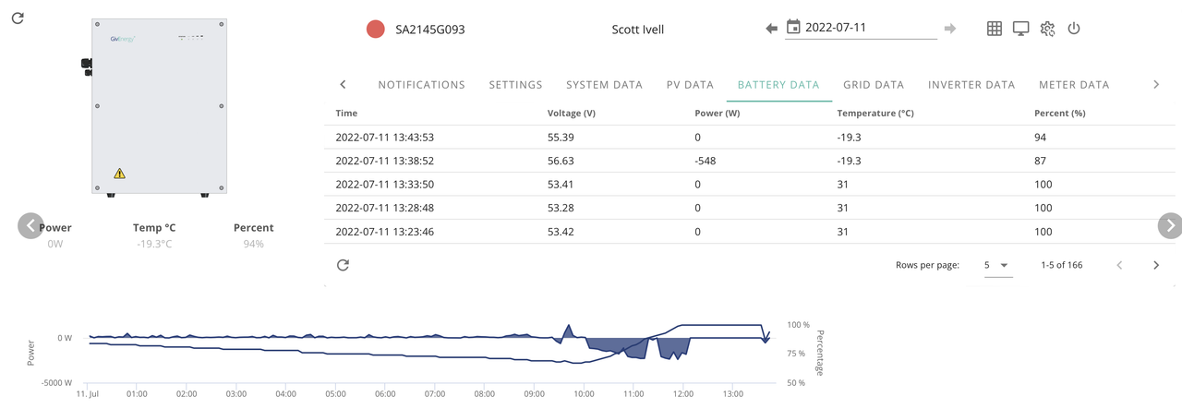1182x409 pixels.
Task: Open the calendar date picker icon
Action: tap(793, 28)
